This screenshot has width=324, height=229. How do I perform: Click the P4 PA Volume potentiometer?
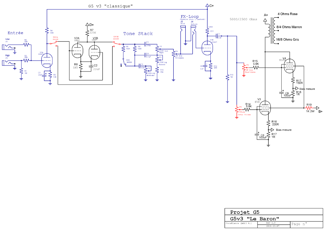173,54
